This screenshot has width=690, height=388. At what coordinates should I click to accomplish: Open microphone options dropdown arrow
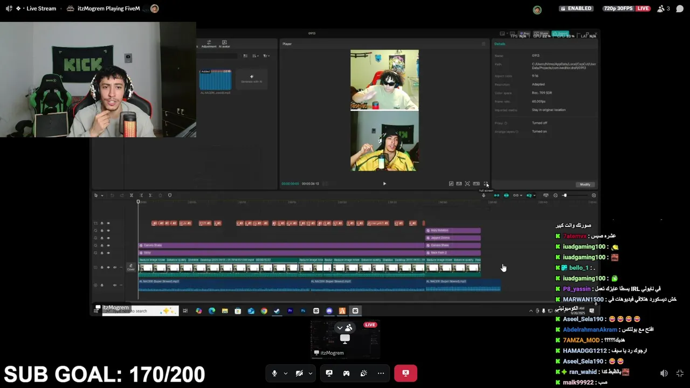285,373
